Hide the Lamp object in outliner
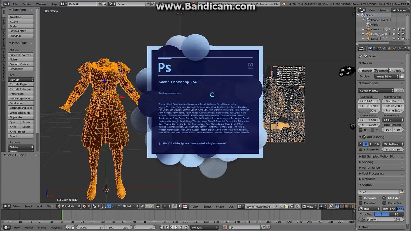411x231 pixels. [x=394, y=39]
